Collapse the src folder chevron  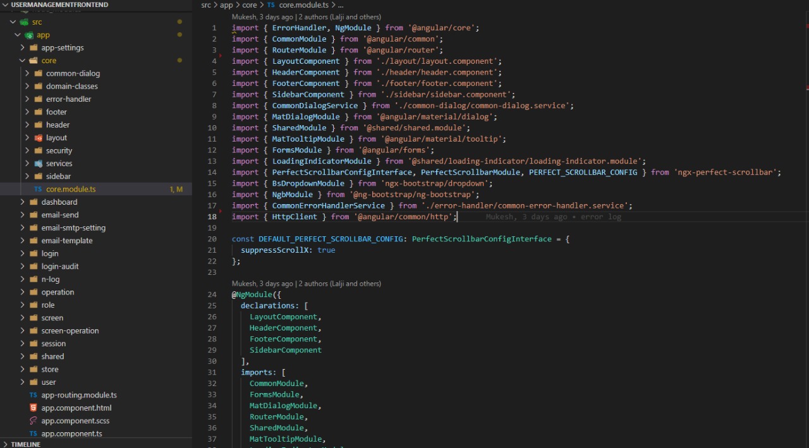click(14, 22)
